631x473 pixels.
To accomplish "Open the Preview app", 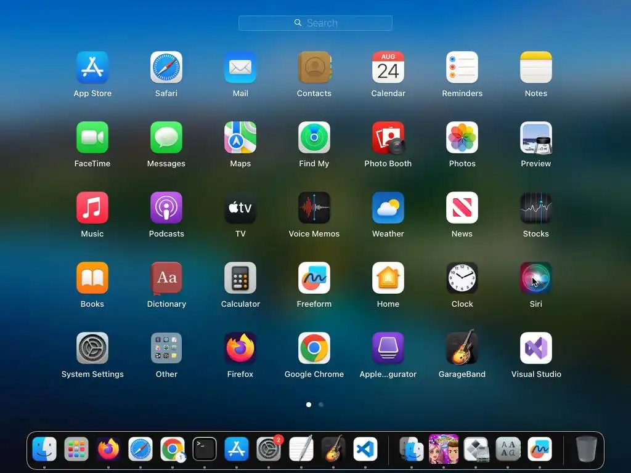I will point(536,137).
